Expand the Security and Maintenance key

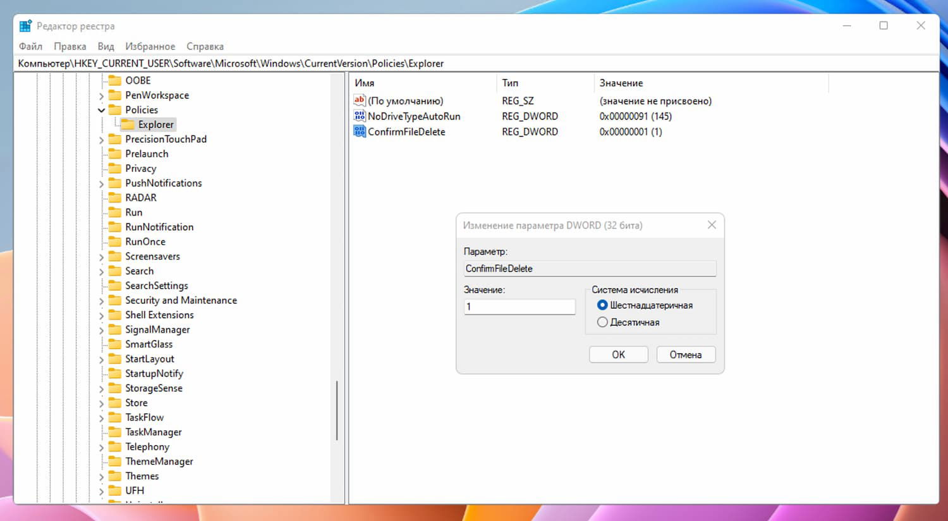[x=101, y=301]
